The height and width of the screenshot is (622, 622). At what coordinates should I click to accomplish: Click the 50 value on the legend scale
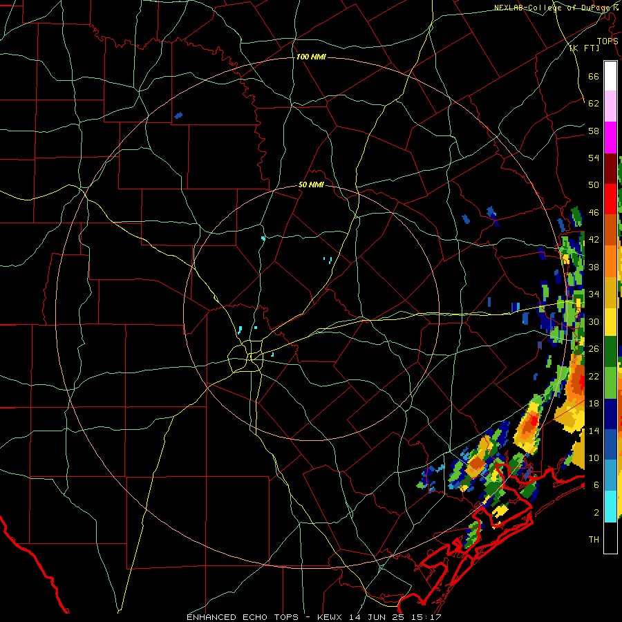594,185
